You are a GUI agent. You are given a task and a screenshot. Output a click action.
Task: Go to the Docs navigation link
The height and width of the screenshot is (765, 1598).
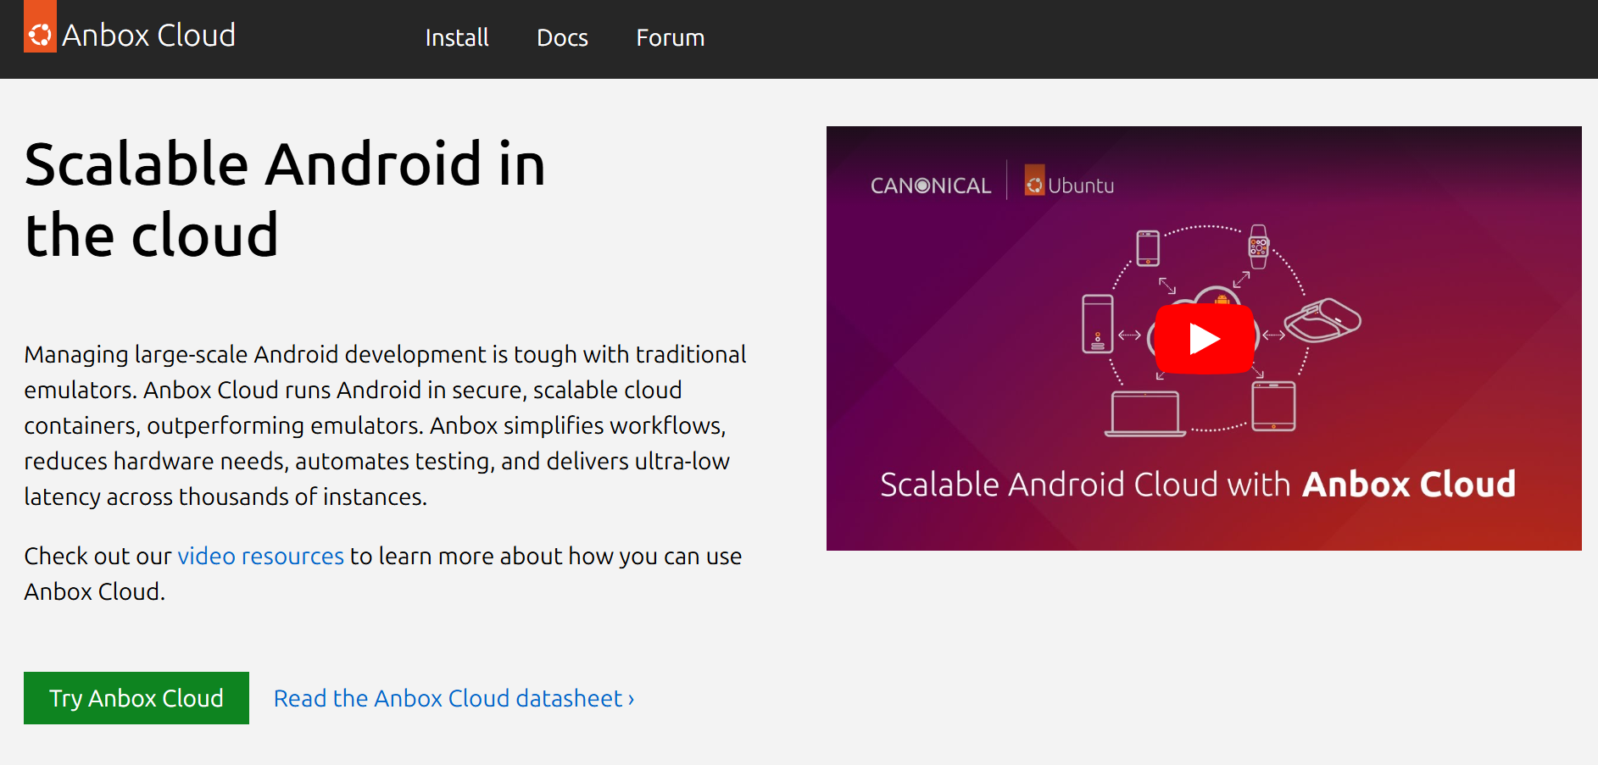(562, 38)
